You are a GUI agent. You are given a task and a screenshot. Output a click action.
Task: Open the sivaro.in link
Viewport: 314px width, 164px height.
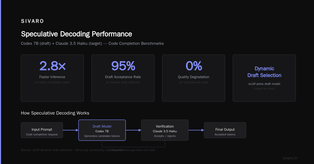point(290,158)
